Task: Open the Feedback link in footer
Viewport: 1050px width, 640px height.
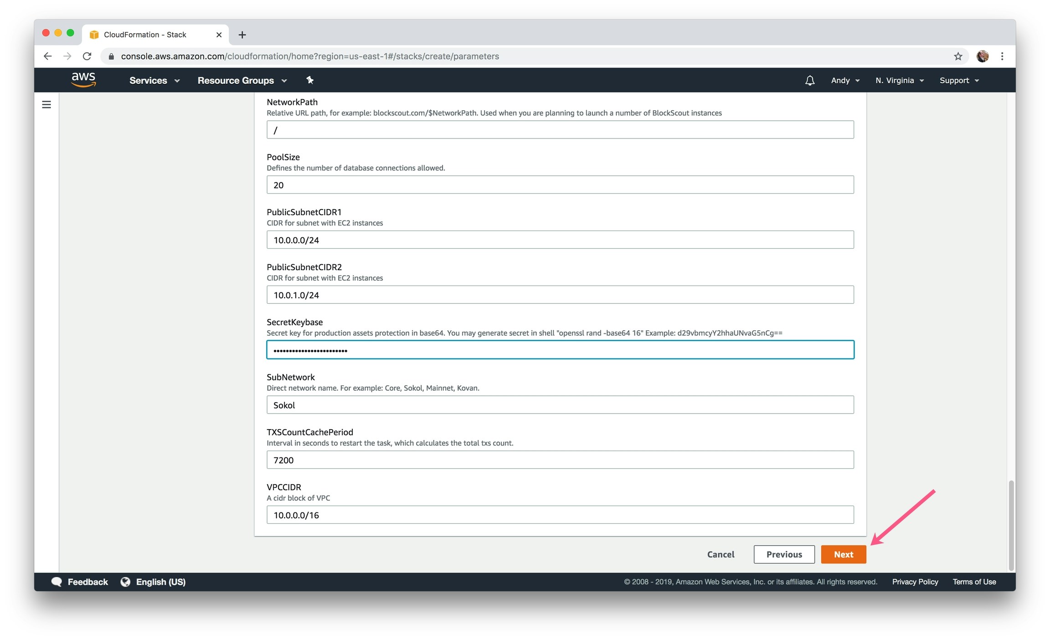Action: click(87, 582)
